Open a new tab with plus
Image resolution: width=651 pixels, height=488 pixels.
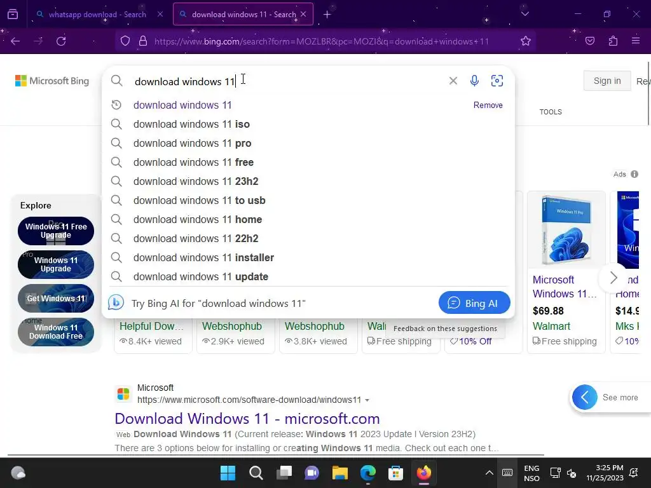pos(327,15)
